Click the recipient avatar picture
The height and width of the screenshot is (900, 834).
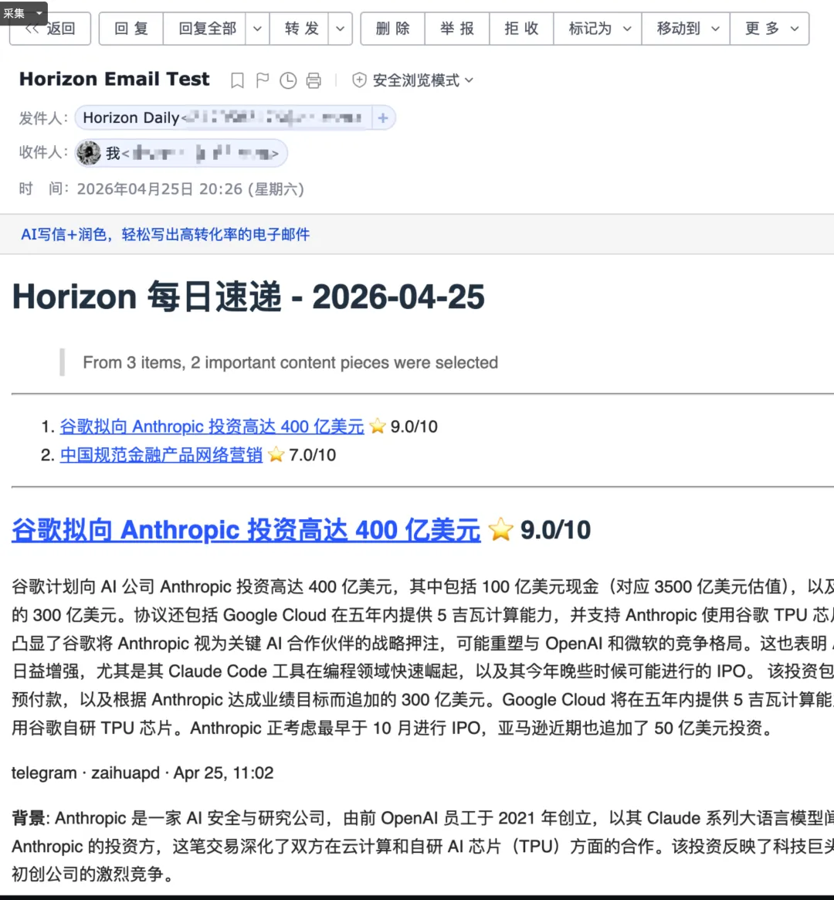point(89,153)
